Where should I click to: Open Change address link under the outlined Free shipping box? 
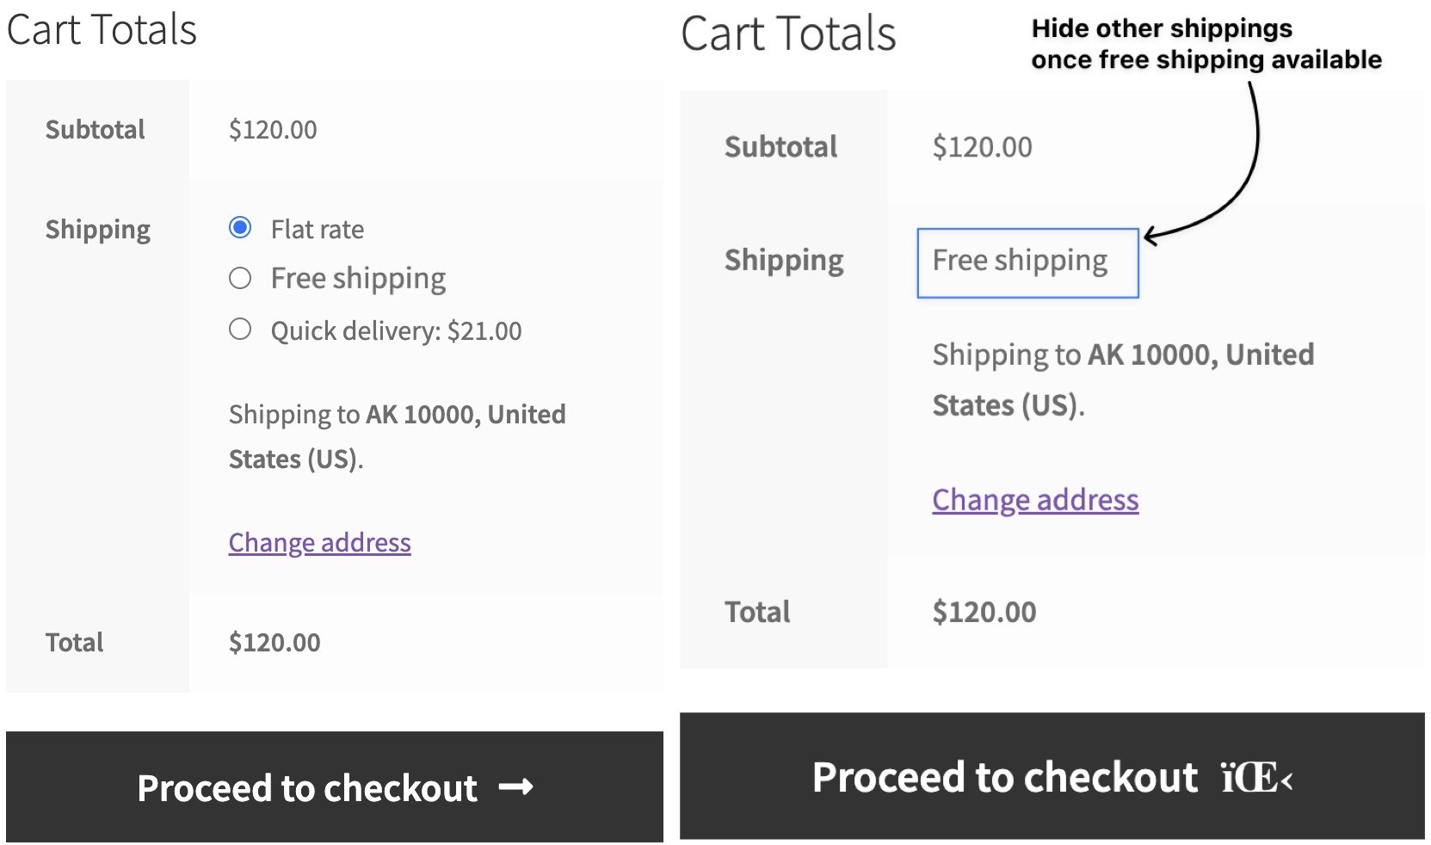[x=1034, y=500]
